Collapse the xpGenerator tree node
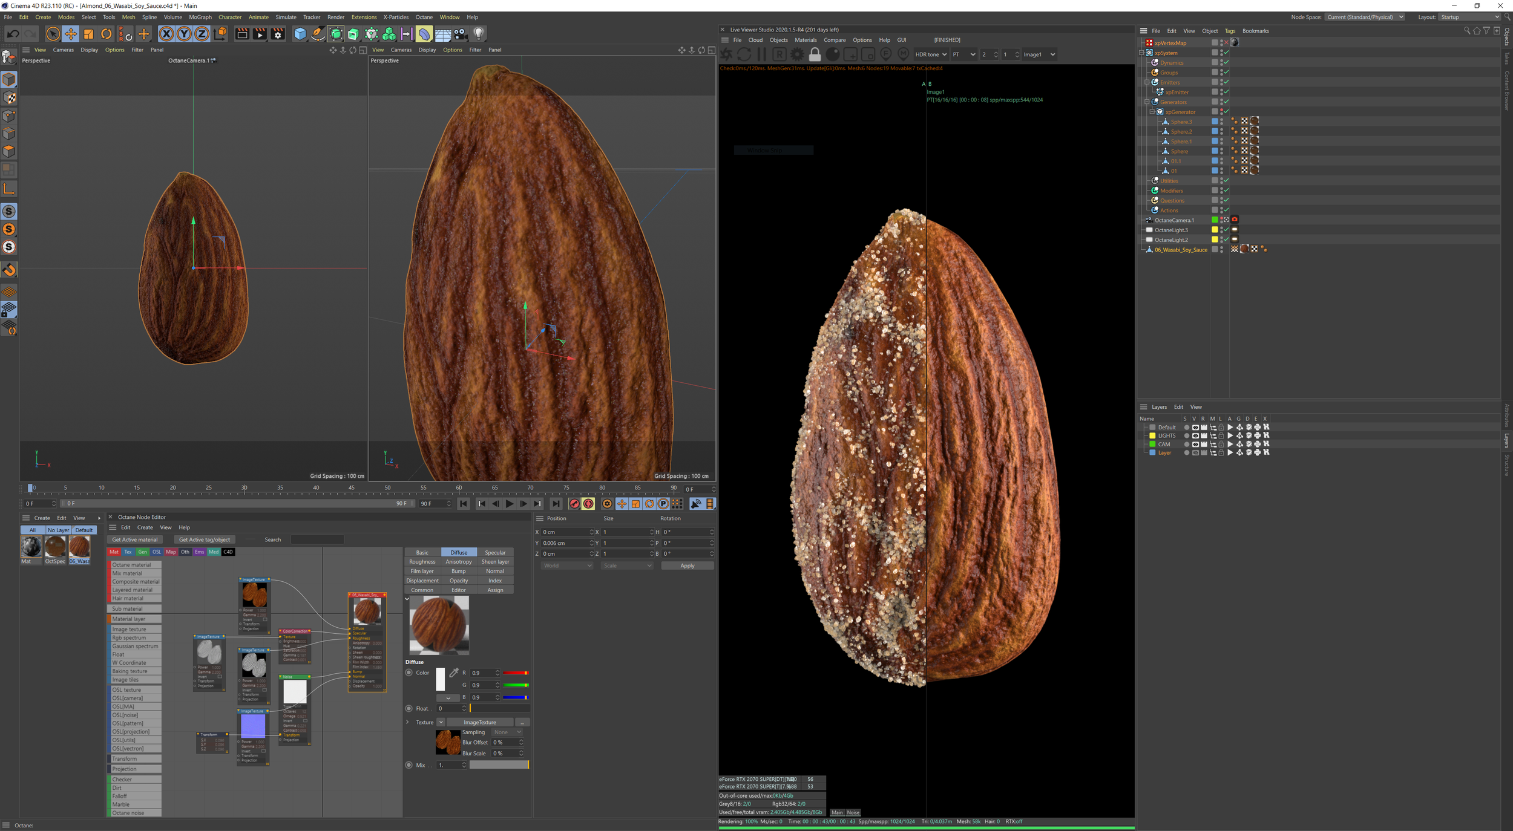This screenshot has height=831, width=1513. coord(1152,112)
